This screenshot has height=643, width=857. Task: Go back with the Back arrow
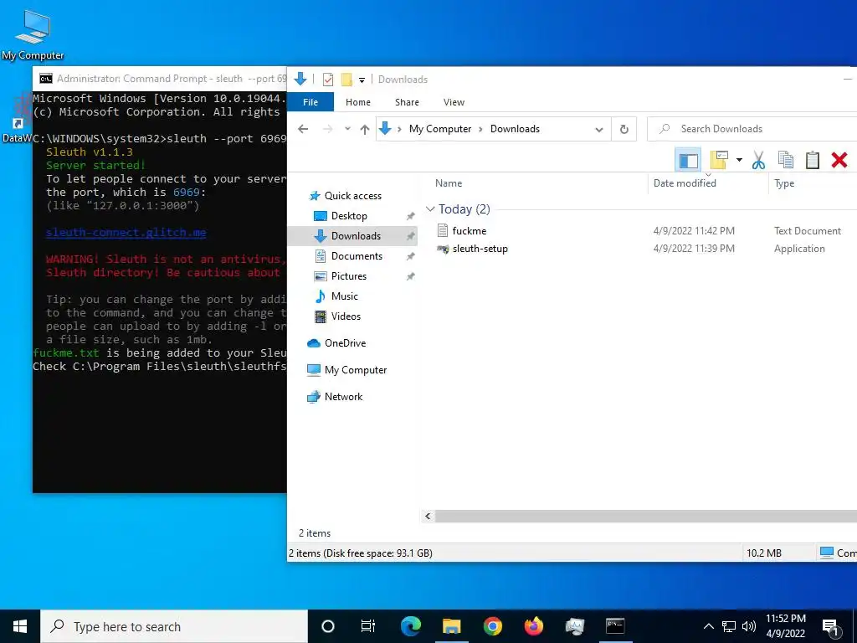coord(303,129)
